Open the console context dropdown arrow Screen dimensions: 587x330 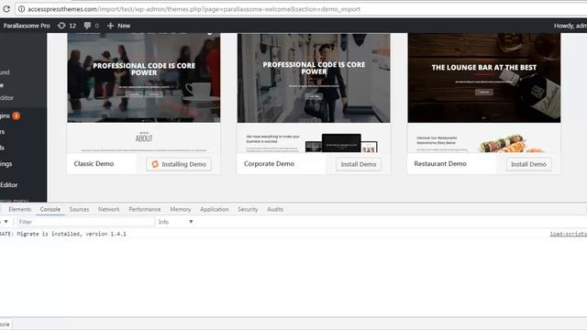6,222
